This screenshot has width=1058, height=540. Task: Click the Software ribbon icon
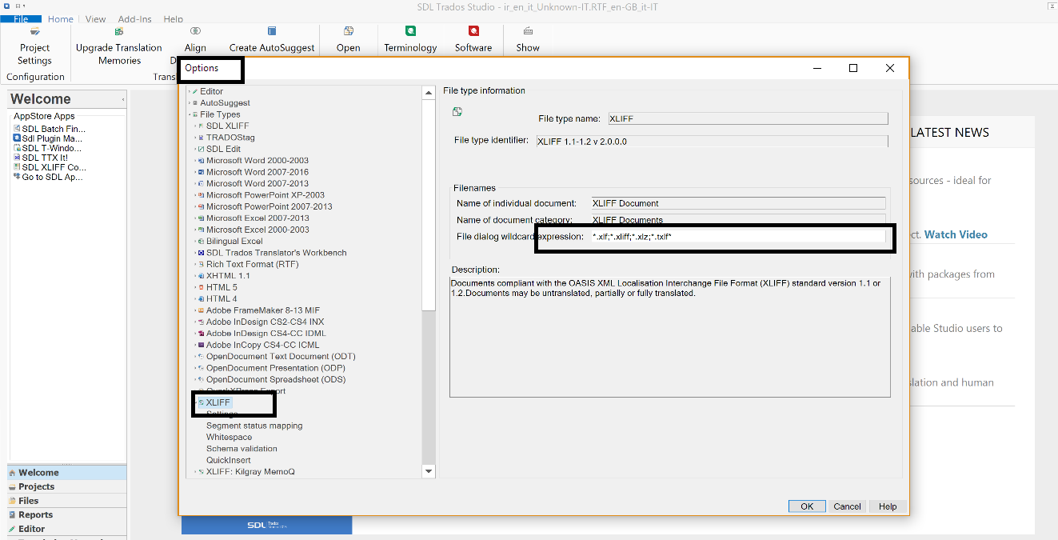click(473, 31)
